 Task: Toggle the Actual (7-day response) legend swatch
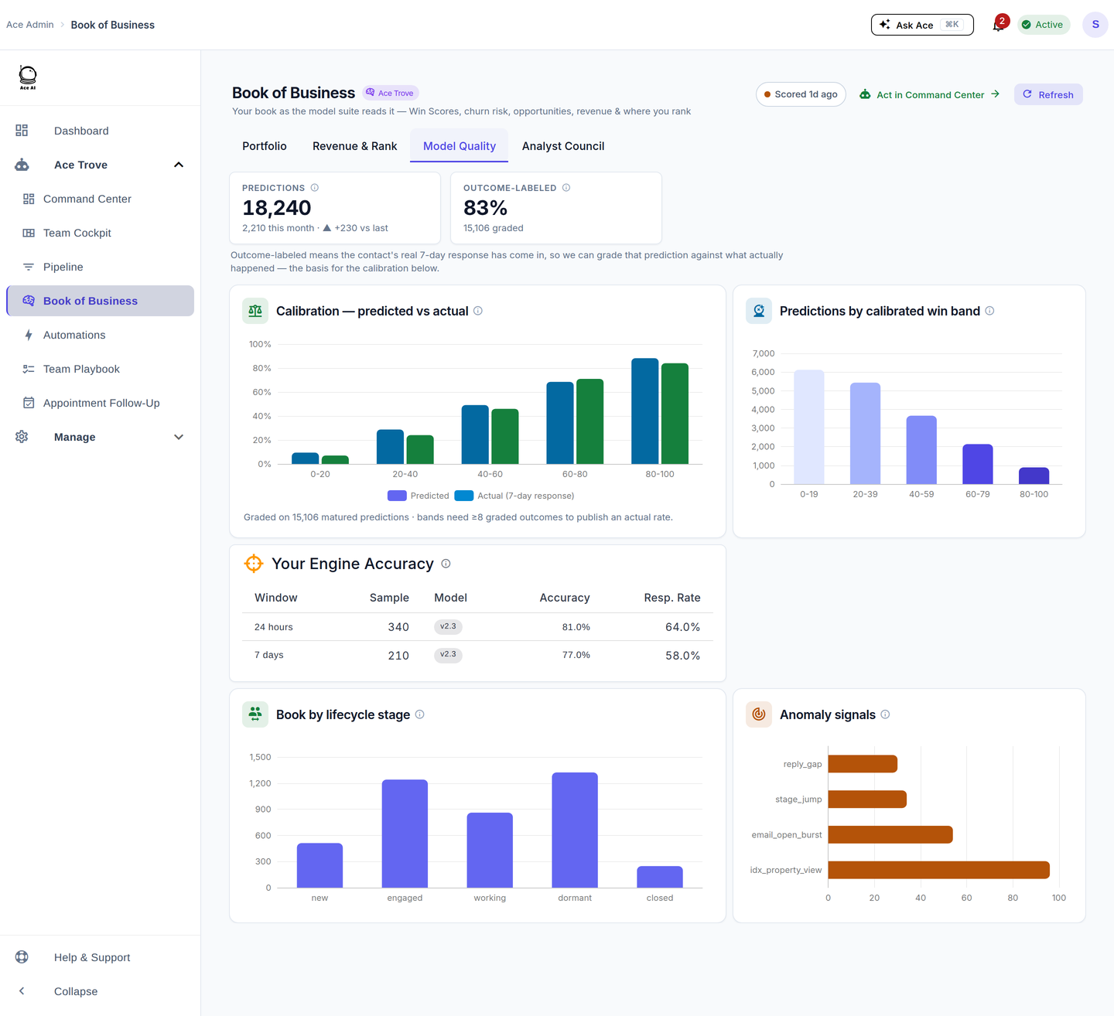click(x=464, y=496)
